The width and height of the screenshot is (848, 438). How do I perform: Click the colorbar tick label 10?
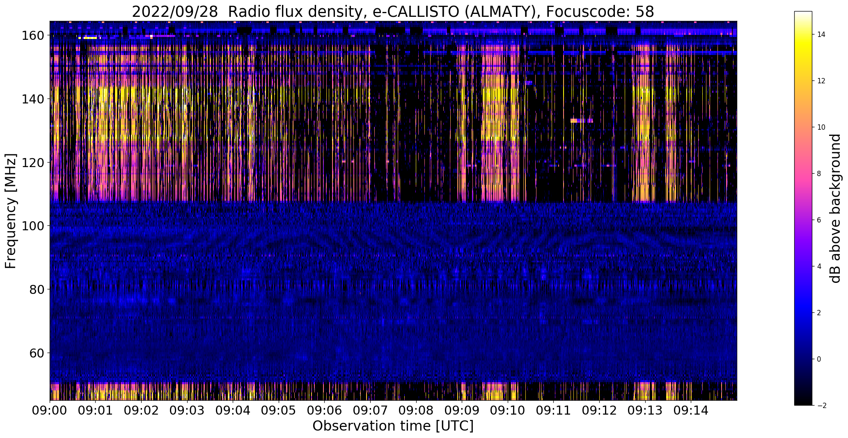coord(821,127)
